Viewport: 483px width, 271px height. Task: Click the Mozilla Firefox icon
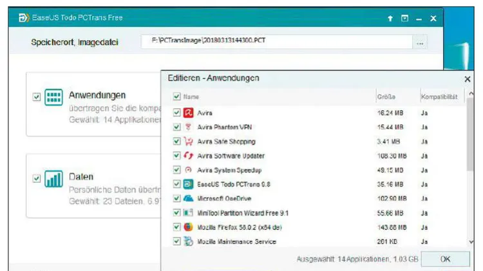coord(188,227)
